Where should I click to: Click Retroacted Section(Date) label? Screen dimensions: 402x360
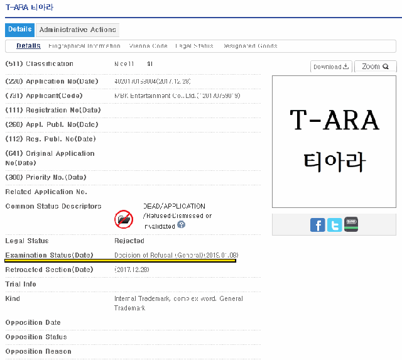[x=49, y=270]
